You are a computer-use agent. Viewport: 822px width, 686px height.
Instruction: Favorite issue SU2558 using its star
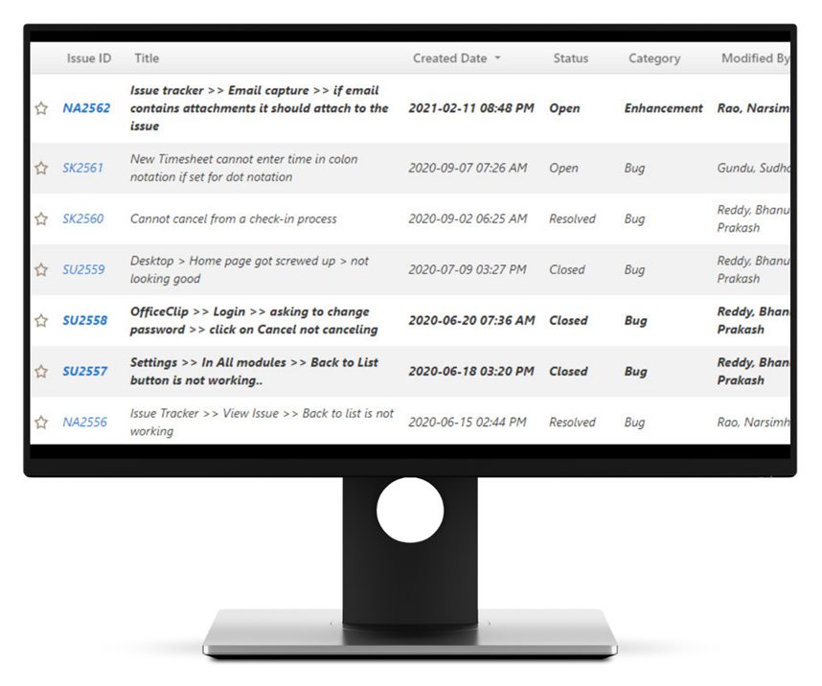(x=41, y=320)
